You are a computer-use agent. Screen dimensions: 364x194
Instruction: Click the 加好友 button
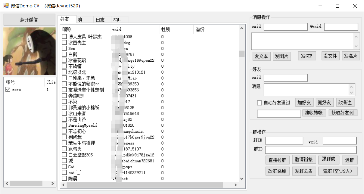coord(304,102)
